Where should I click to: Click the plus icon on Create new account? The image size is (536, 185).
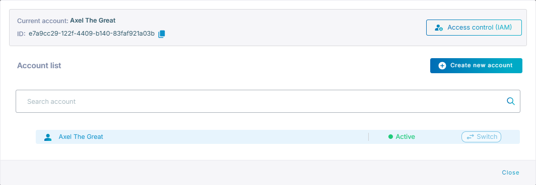[x=442, y=66]
